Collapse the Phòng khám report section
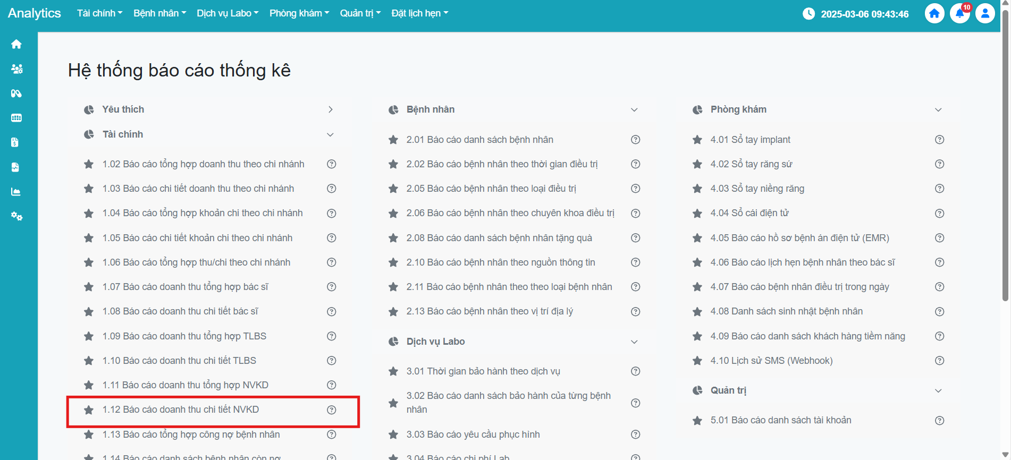This screenshot has width=1011, height=460. [x=938, y=109]
